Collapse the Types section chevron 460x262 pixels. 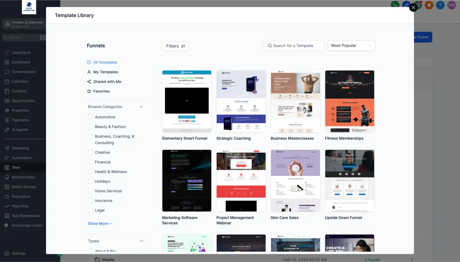click(141, 241)
